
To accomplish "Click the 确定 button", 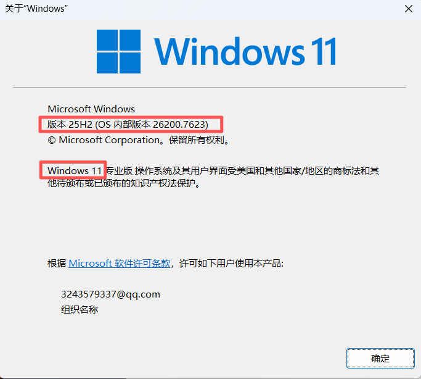I will (x=380, y=358).
